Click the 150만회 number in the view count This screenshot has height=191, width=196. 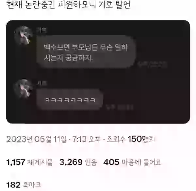click(141, 139)
